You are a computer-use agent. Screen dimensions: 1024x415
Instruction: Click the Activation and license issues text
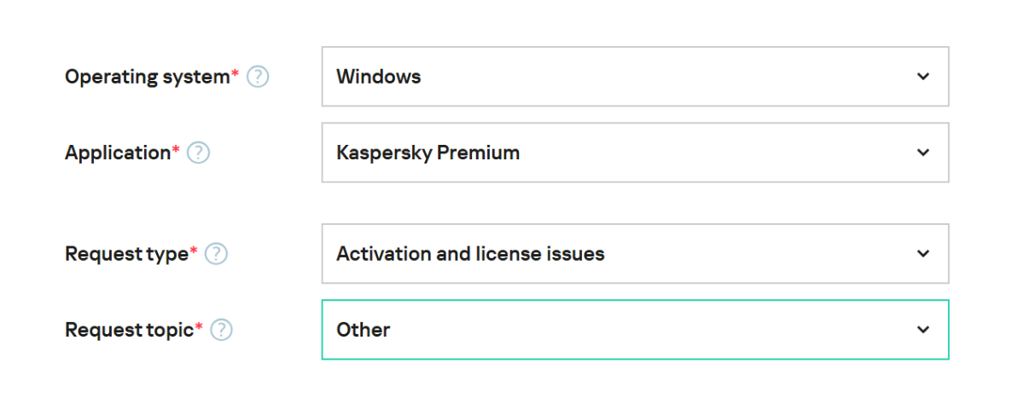[470, 254]
